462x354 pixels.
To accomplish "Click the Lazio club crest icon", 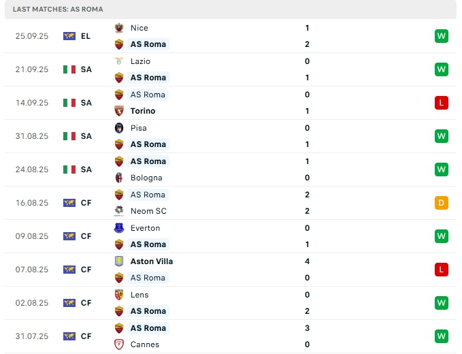I will 119,61.
